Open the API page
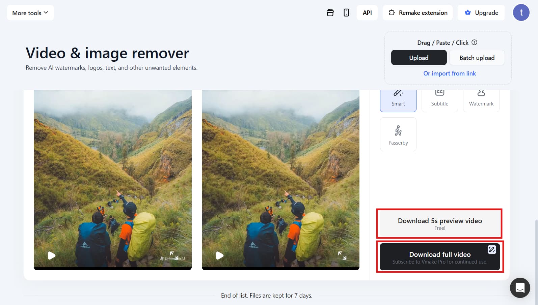Image resolution: width=538 pixels, height=305 pixels. pos(367,13)
